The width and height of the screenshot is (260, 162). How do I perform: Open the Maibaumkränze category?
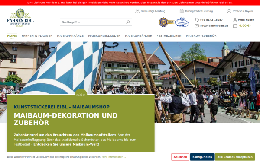[x=70, y=36]
